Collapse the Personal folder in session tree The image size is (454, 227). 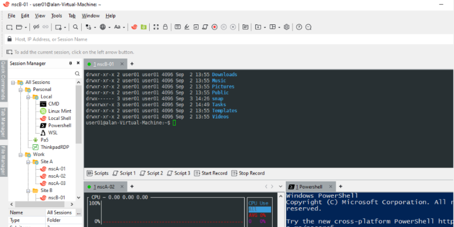pyautogui.click(x=21, y=90)
